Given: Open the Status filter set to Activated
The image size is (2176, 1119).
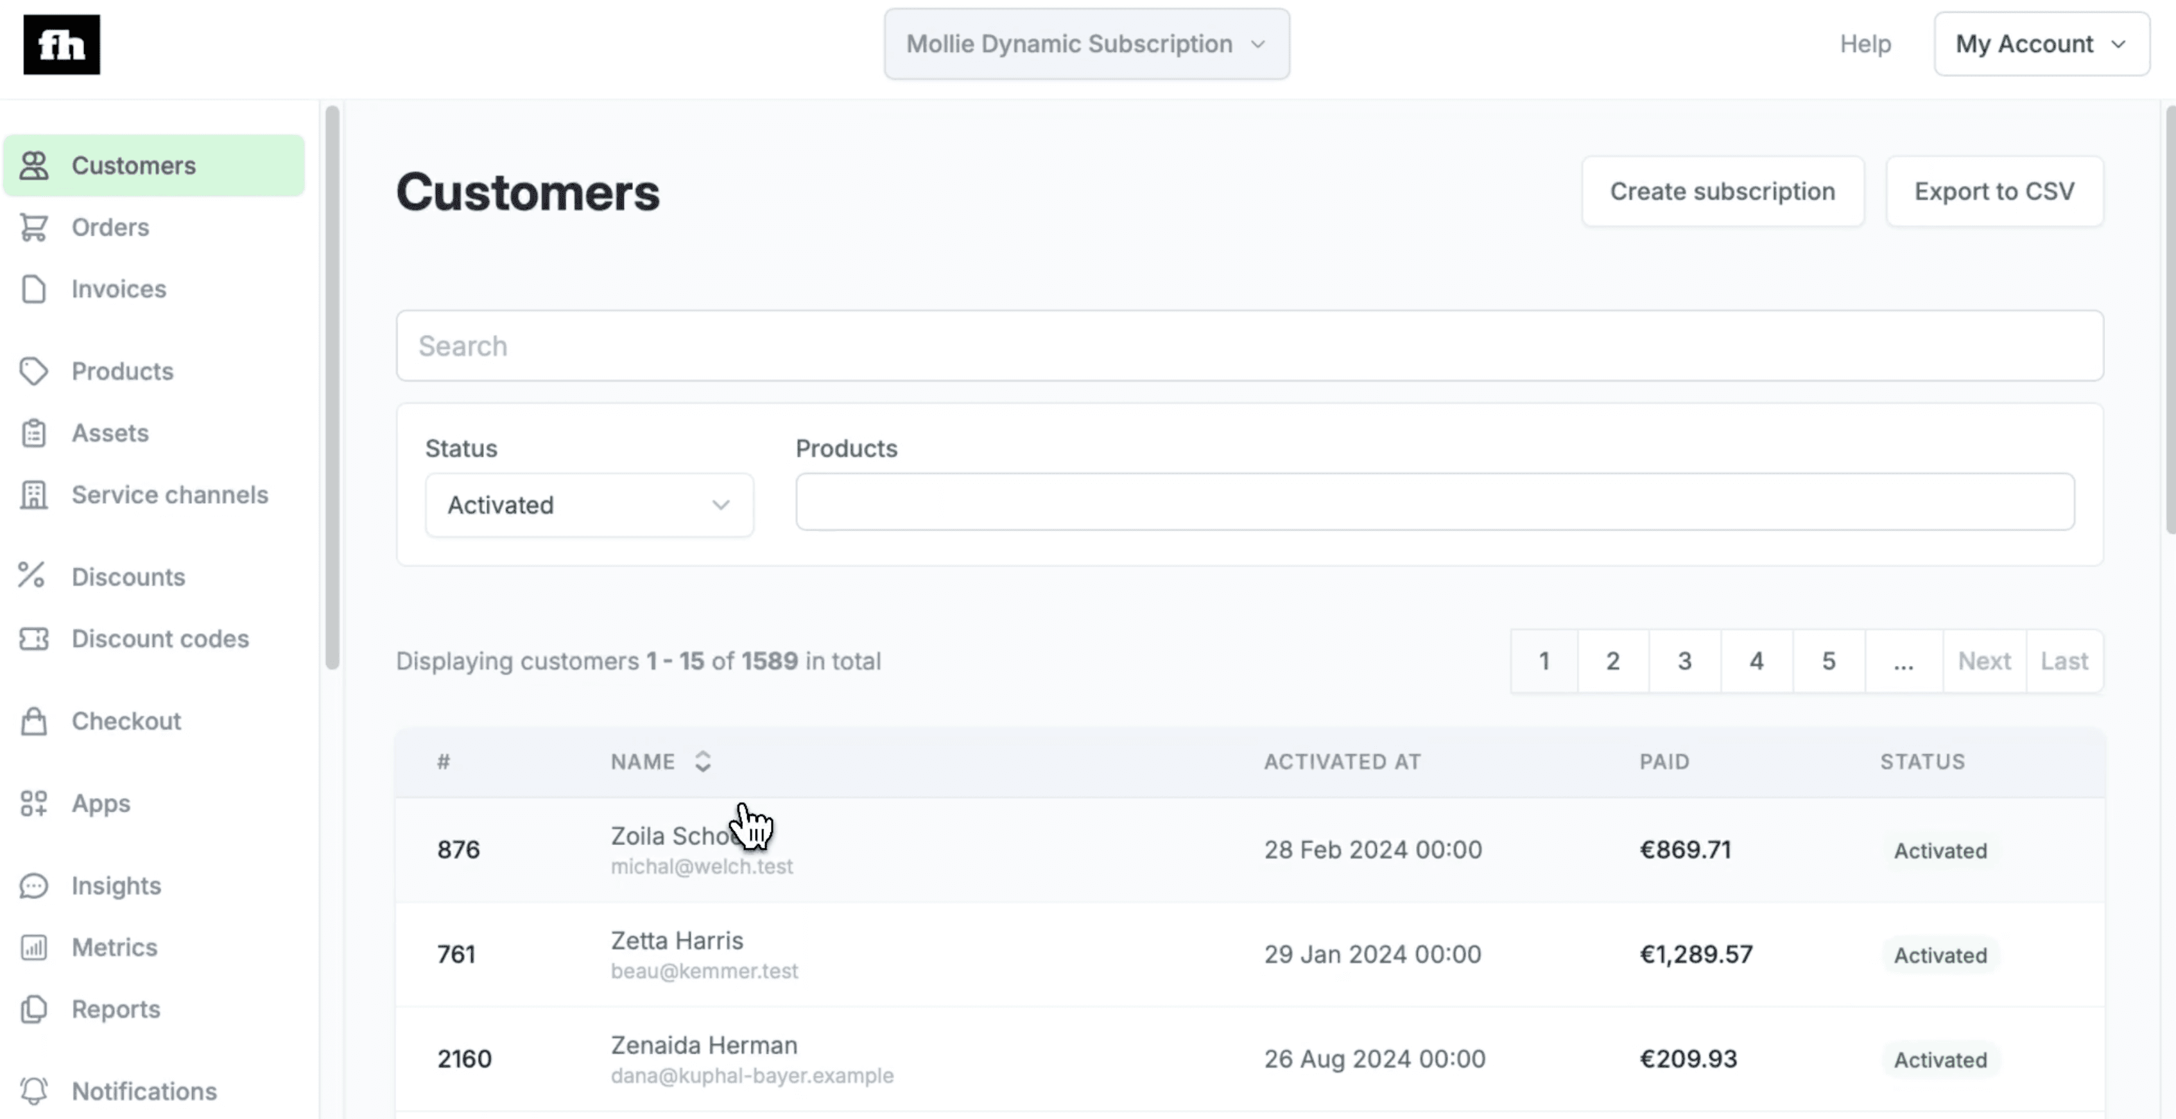Looking at the screenshot, I should 589,505.
